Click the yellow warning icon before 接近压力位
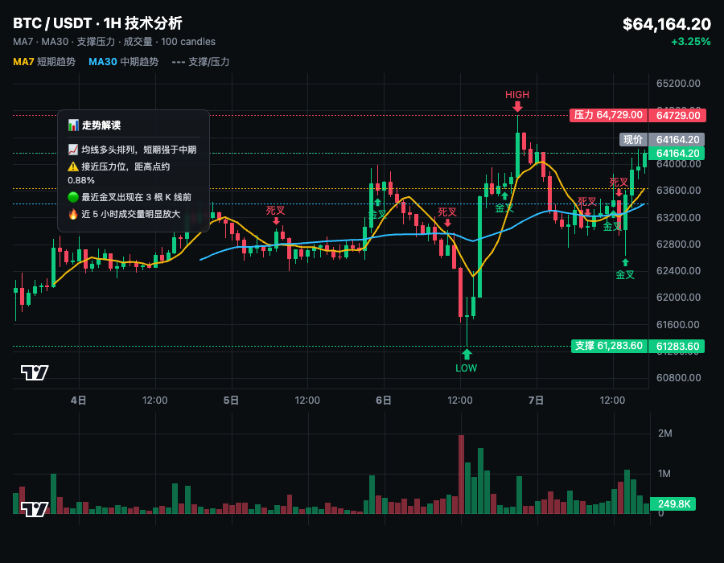 (73, 166)
